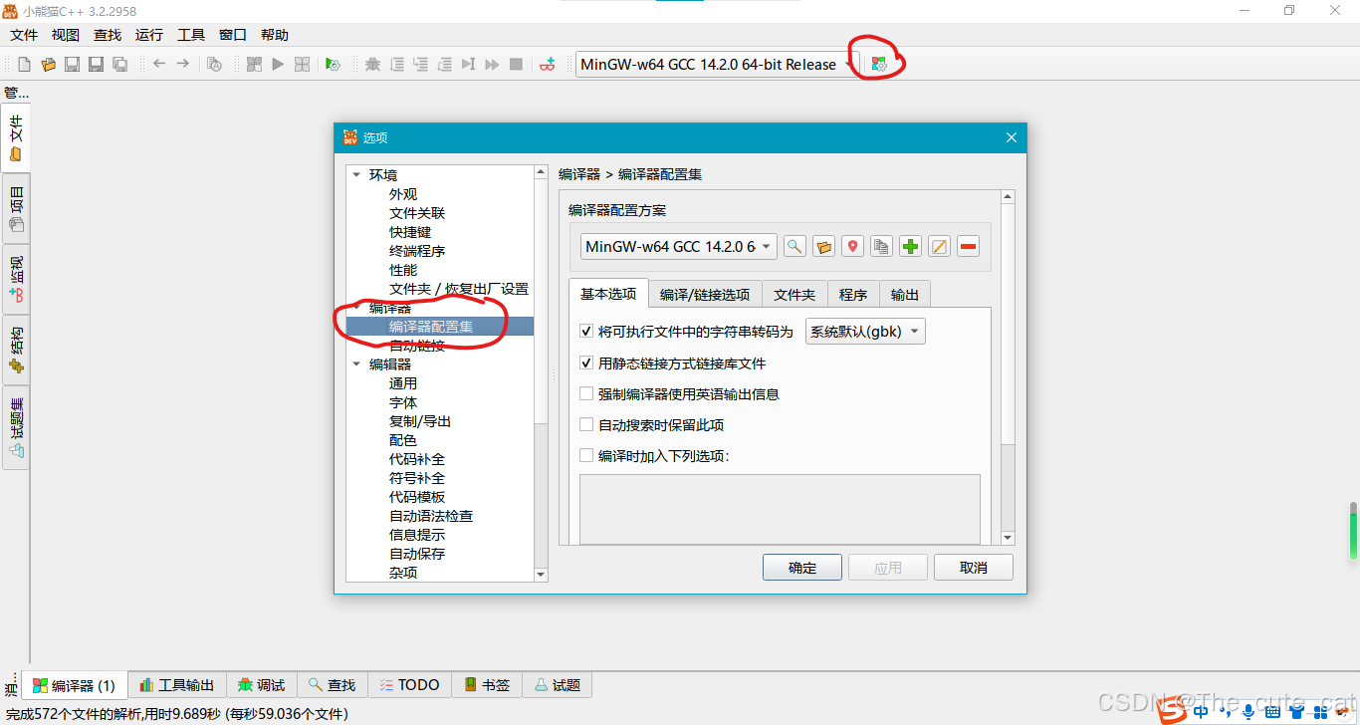This screenshot has width=1360, height=725.
Task: Auto-detect compilers with magnifier icon
Action: [794, 246]
